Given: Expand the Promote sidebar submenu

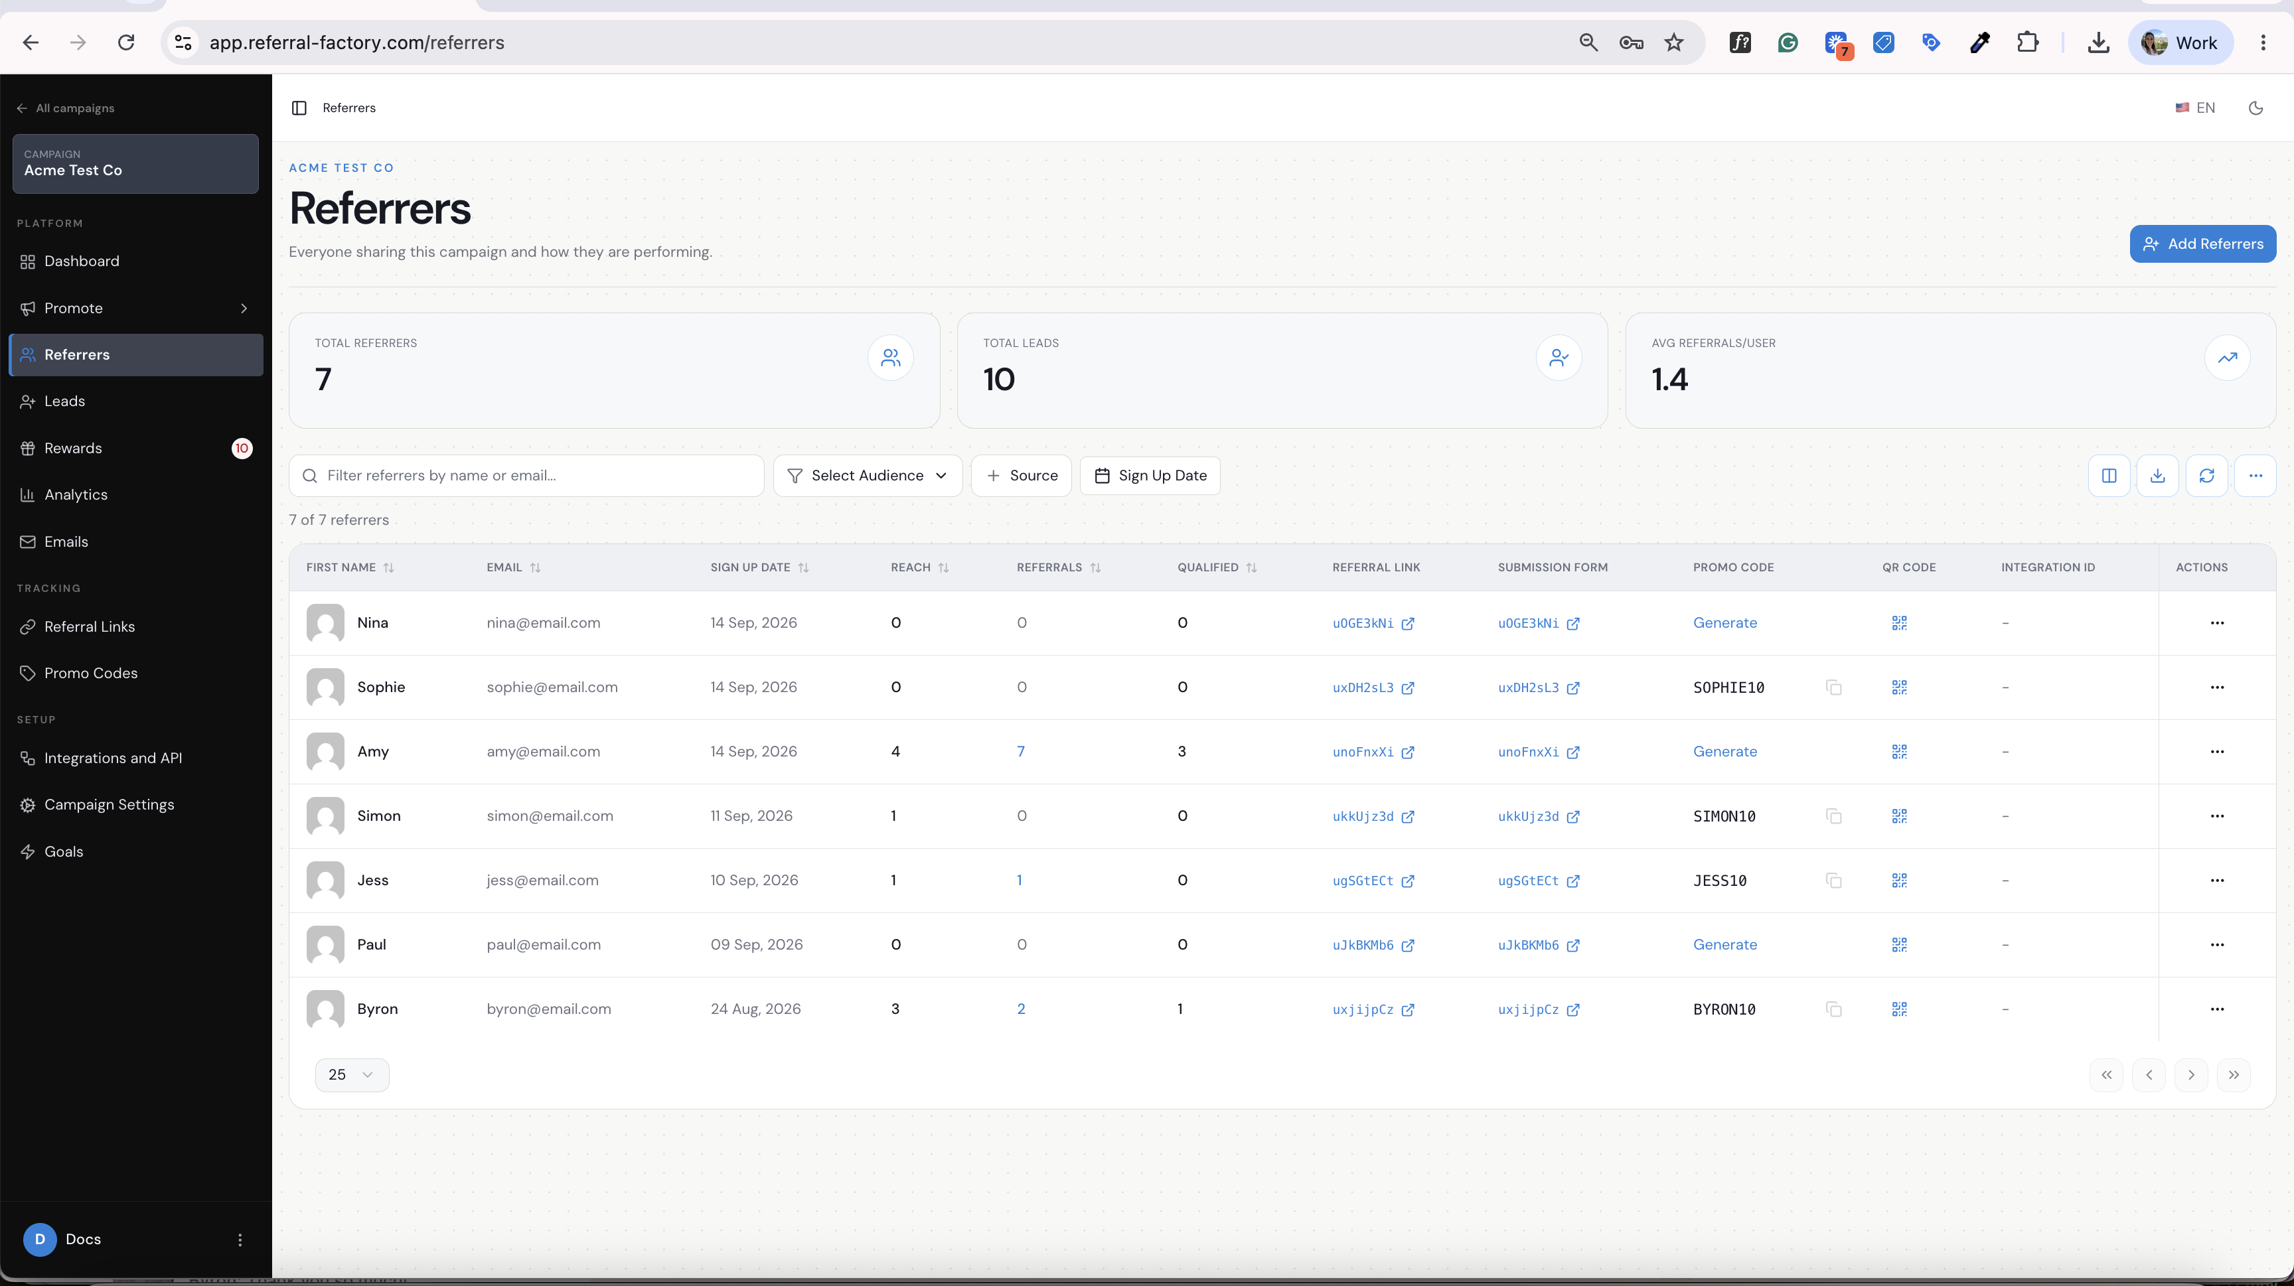Looking at the screenshot, I should tap(135, 308).
